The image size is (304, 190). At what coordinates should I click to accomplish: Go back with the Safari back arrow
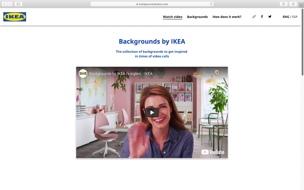click(x=4, y=4)
